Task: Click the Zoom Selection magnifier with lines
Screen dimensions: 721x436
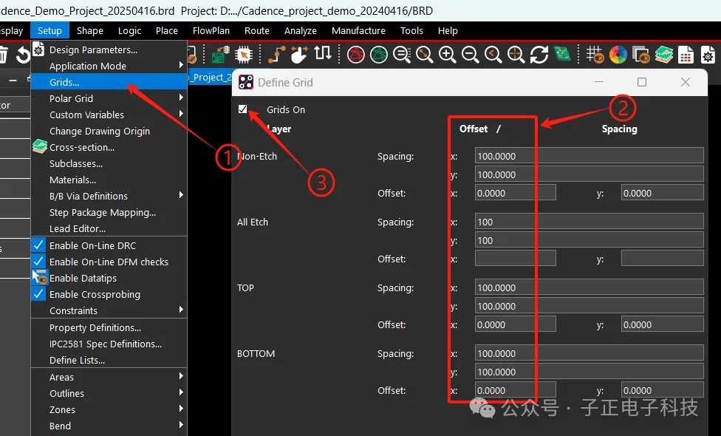Action: [401, 55]
